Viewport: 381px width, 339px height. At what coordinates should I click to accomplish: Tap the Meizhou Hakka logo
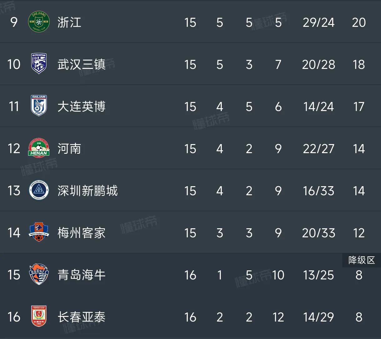39,232
